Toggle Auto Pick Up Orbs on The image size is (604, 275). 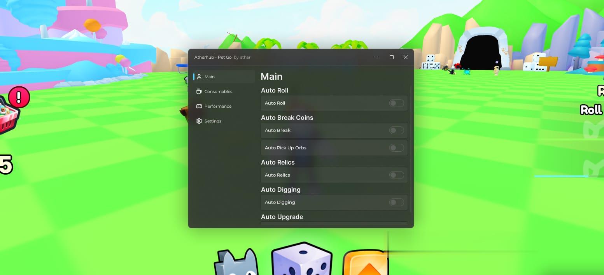point(396,148)
